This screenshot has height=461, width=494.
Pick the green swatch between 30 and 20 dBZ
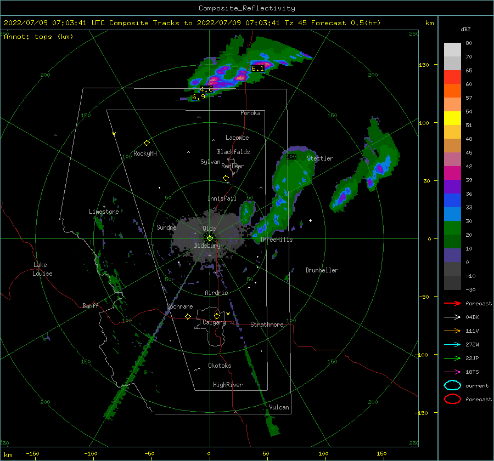coord(452,228)
